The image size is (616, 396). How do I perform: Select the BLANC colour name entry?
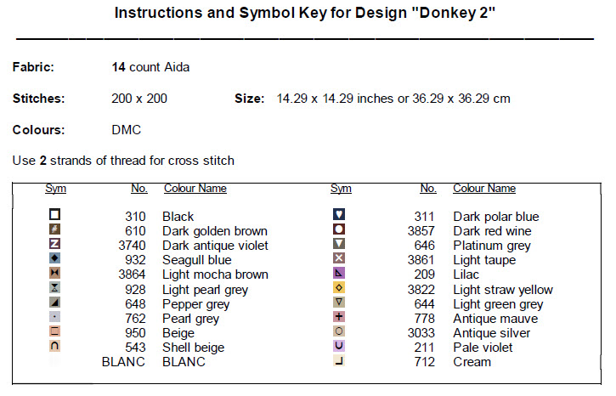pyautogui.click(x=184, y=362)
